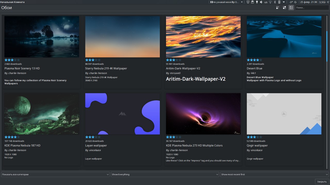The image size is (330, 185).
Task: Open the Wi-Fi network tray icon
Action: click(x=270, y=2)
